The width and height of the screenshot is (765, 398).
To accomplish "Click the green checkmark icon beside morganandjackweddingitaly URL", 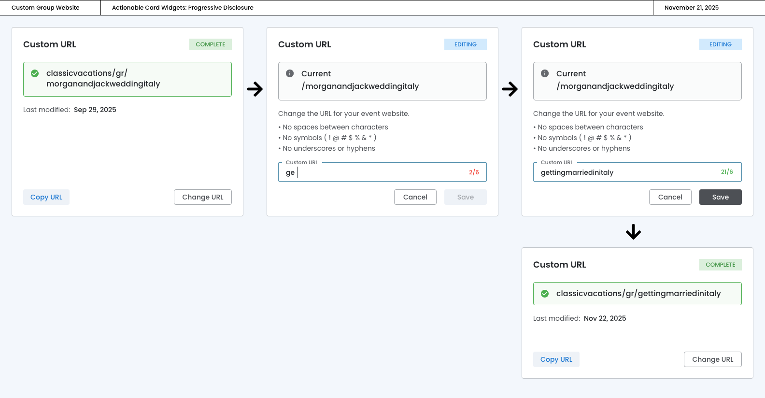I will pyautogui.click(x=35, y=73).
